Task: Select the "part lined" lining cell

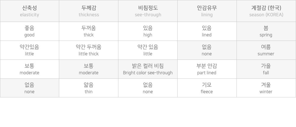Action: click(207, 69)
